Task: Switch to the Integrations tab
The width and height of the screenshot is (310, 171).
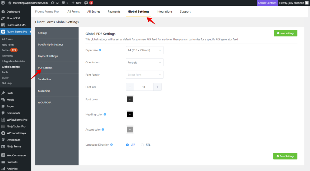Action: tap(164, 12)
